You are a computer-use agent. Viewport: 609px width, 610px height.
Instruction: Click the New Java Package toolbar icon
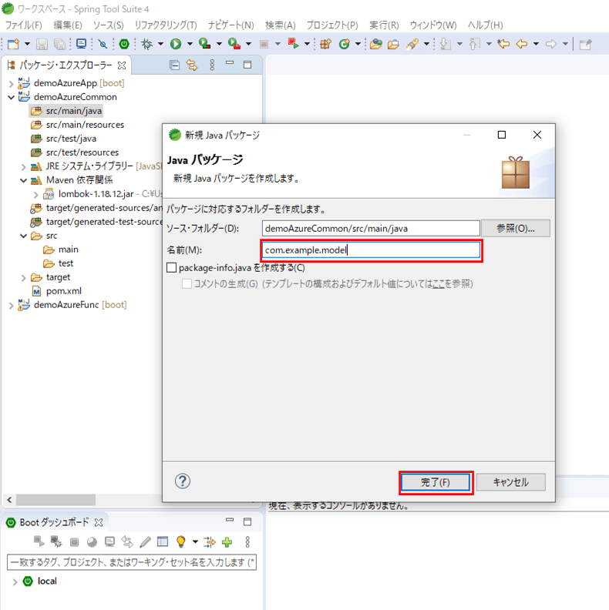pyautogui.click(x=325, y=44)
